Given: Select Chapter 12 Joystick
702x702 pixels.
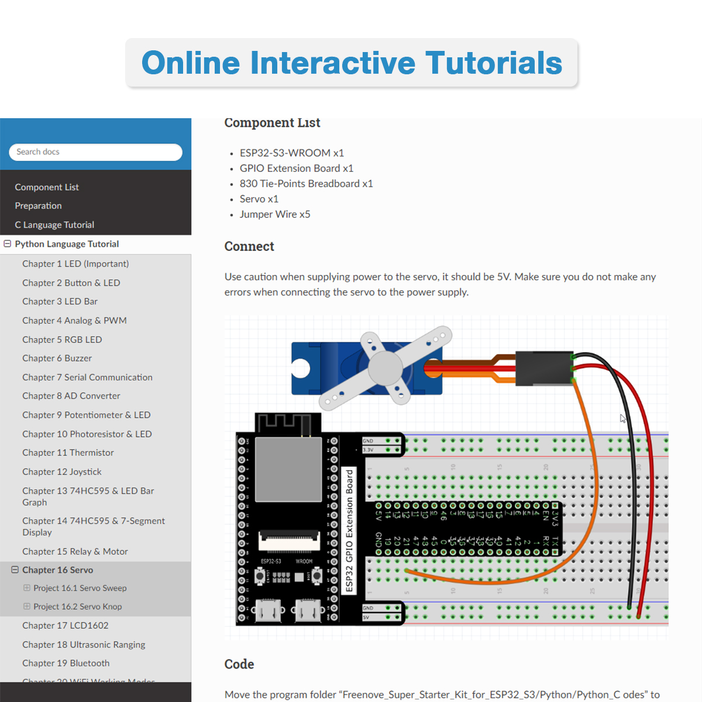Looking at the screenshot, I should [61, 472].
